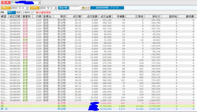197x112 pixels.
Task: Select the row dated 20160505
Action: [98, 34]
